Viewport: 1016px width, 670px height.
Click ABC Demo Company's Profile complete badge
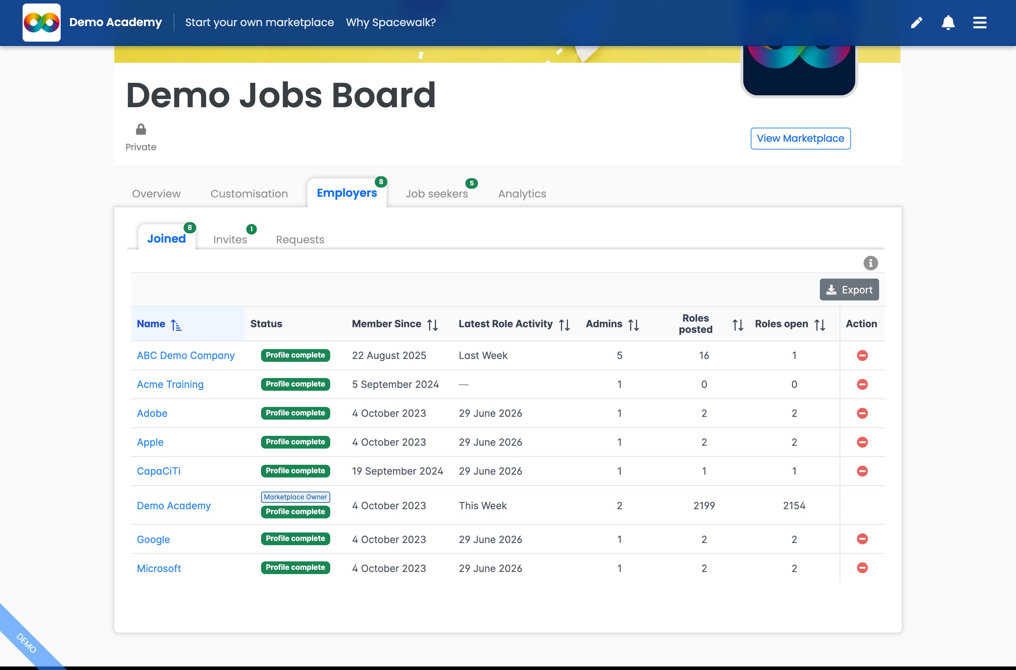(295, 355)
